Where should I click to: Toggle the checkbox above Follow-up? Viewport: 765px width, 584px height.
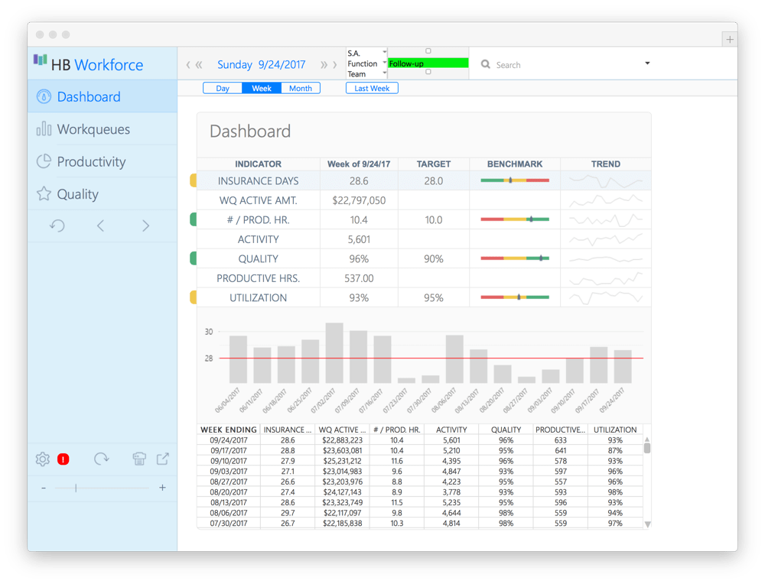coord(428,51)
